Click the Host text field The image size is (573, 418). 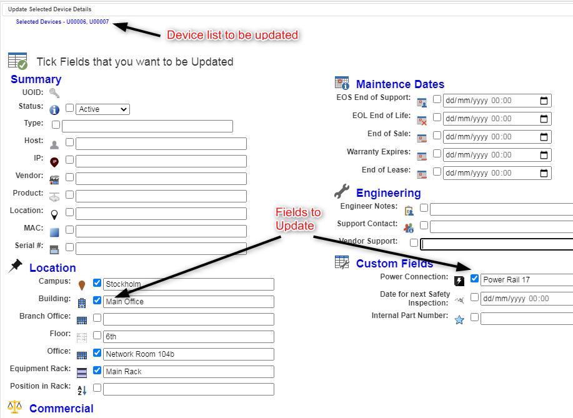(x=161, y=144)
